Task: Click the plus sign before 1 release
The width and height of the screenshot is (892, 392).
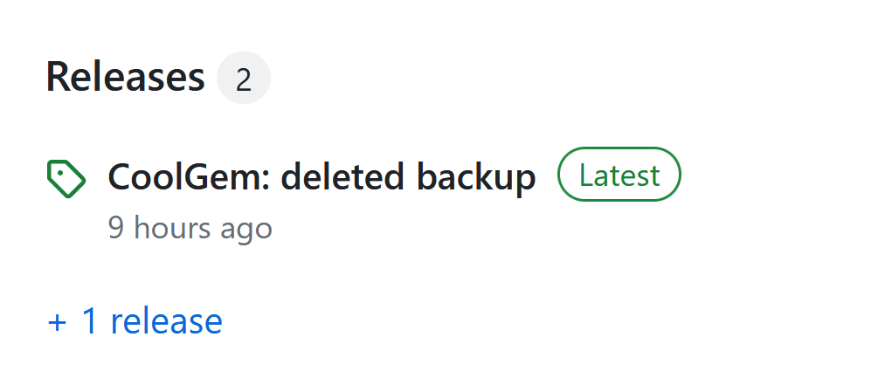Action: (57, 322)
